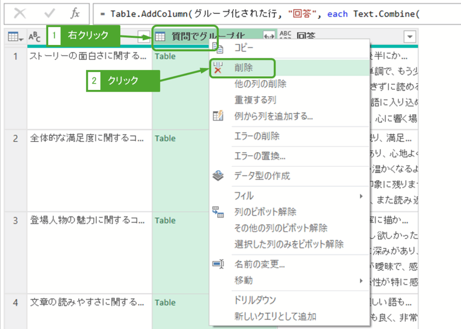Select 列のピボット解除 from the menu
The height and width of the screenshot is (329, 461).
point(265,212)
